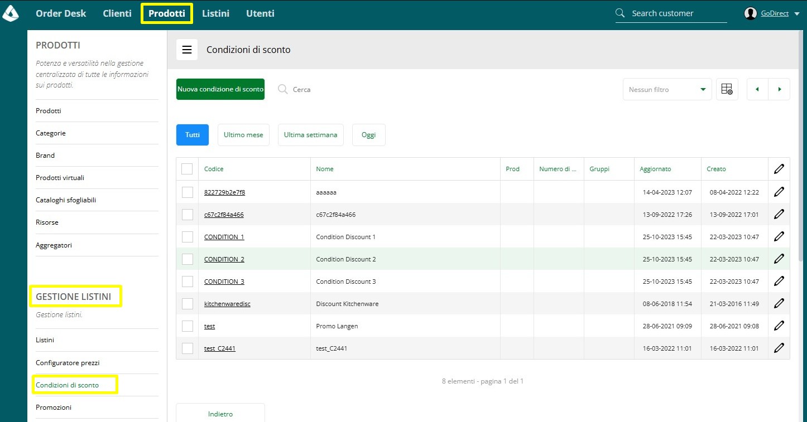Check the box for row 822729b2e7f8
807x422 pixels.
pos(187,192)
